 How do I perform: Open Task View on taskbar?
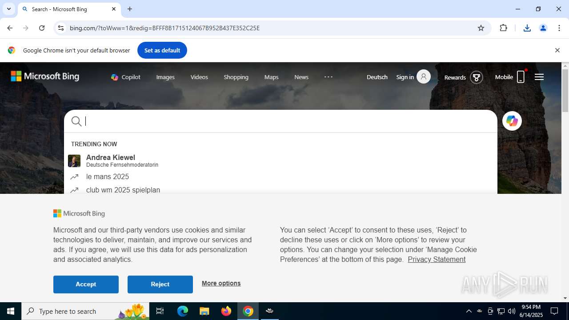160,311
